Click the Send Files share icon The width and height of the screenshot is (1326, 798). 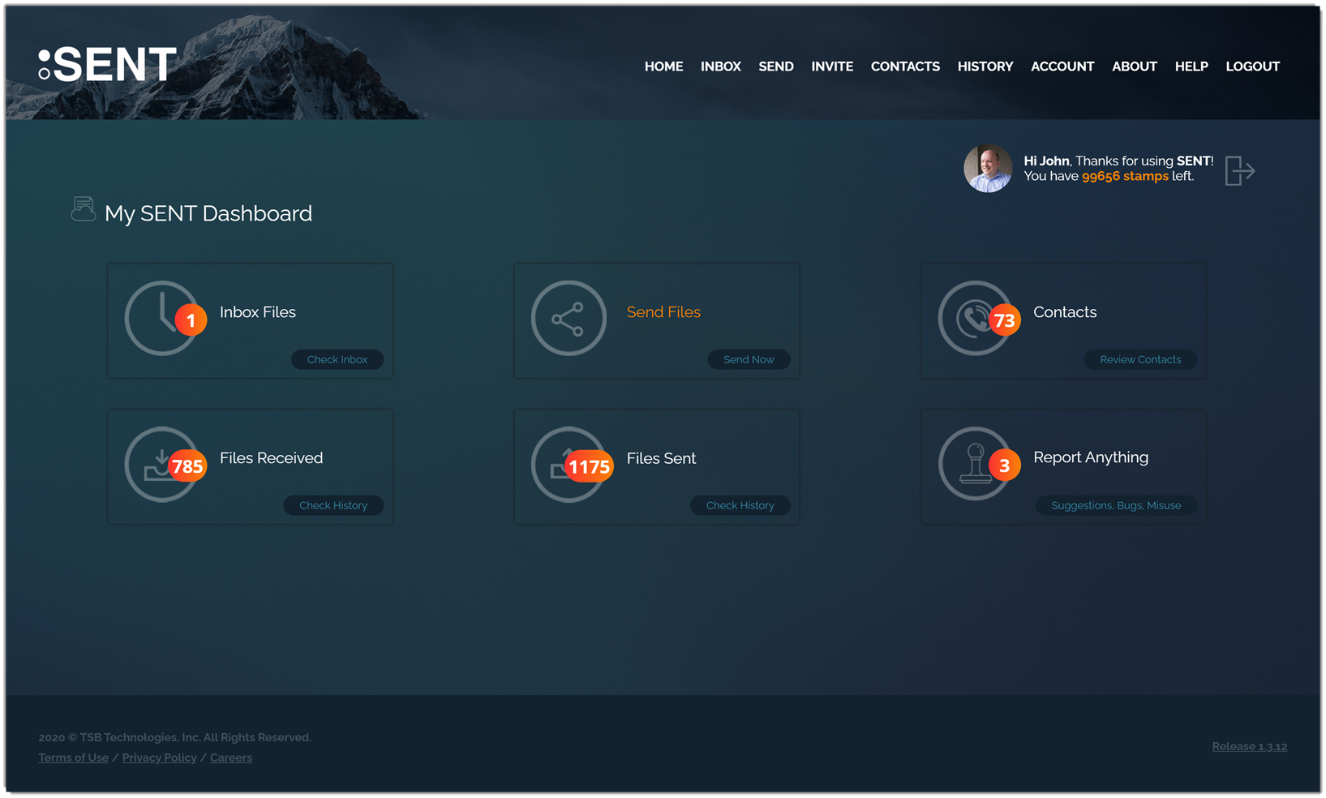[569, 318]
